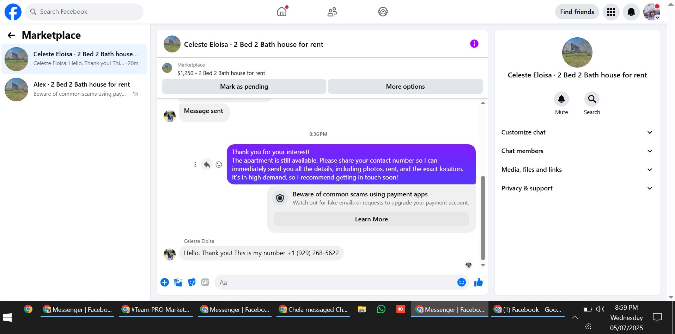This screenshot has width=675, height=334.
Task: Click the Aa message input field
Action: point(335,282)
